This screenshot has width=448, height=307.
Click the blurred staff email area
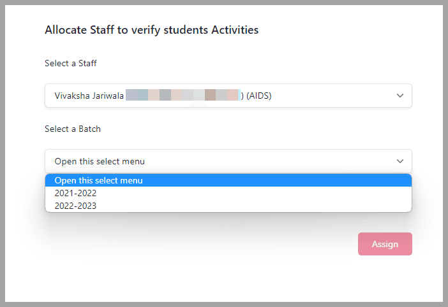click(x=183, y=95)
